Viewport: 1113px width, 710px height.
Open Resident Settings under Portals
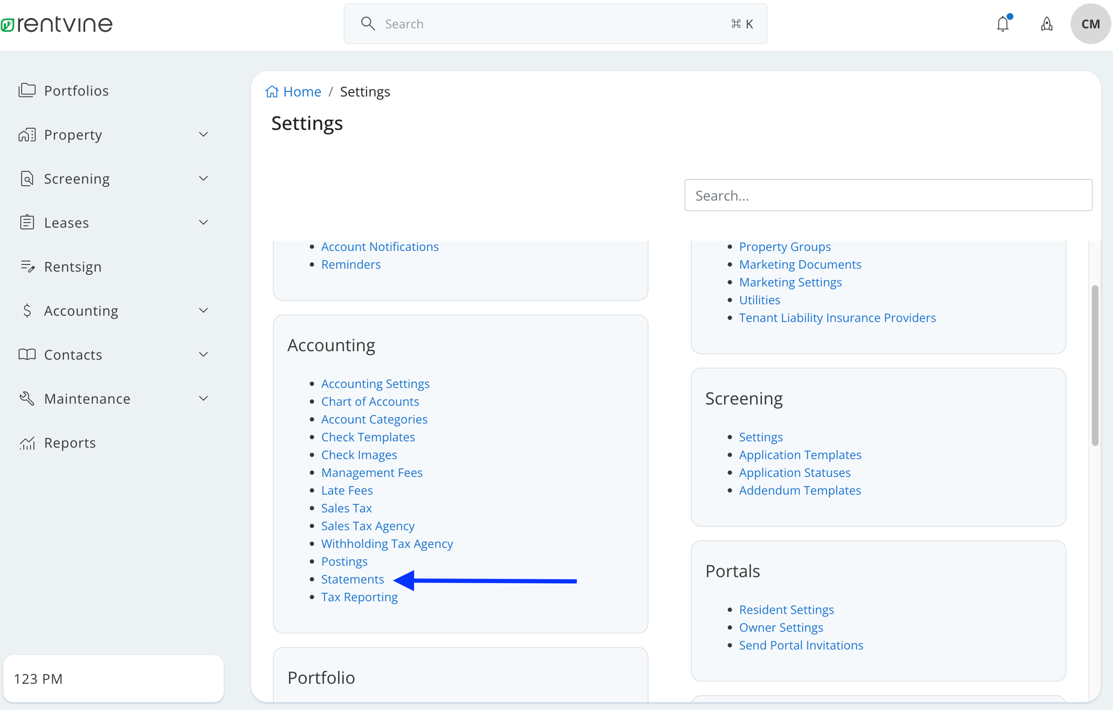[786, 609]
